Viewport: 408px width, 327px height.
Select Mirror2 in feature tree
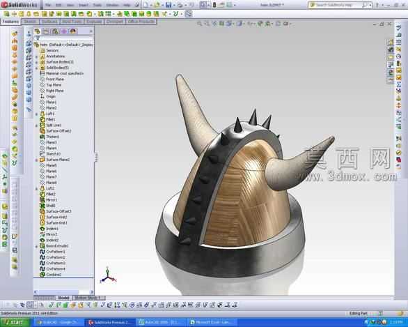[x=52, y=234]
